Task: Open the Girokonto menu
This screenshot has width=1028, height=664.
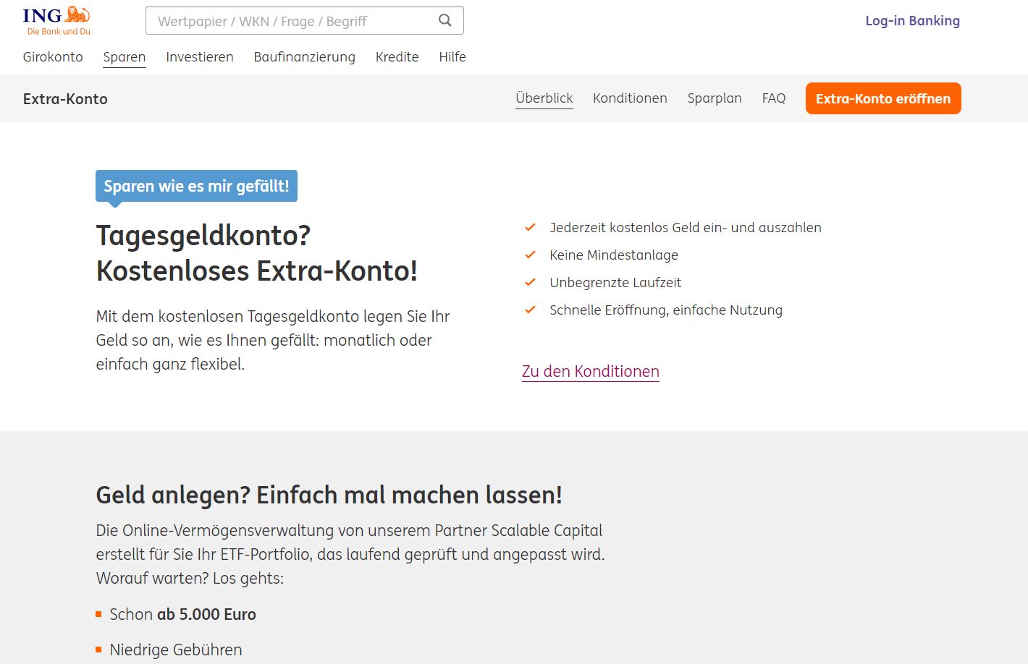Action: (x=53, y=57)
